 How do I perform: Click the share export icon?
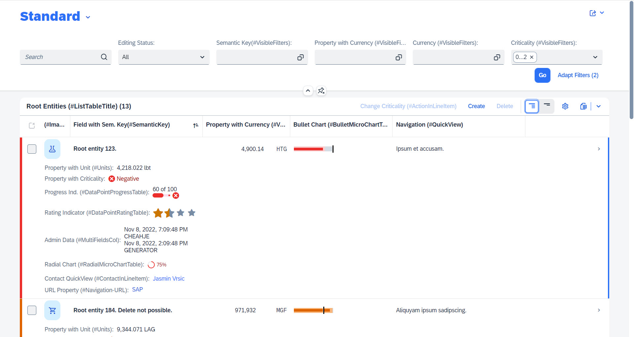click(593, 13)
